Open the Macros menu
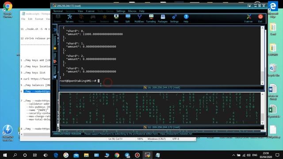Viewport: 283px width, 159px height. pyautogui.click(x=132, y=11)
